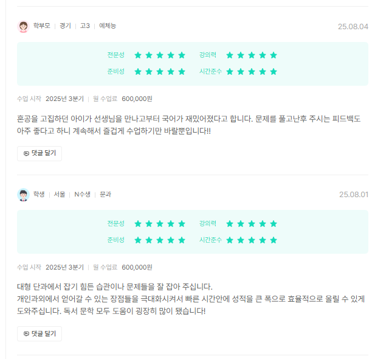The image size is (389, 359).
Task: Click the N수생 tag in student review
Action: click(82, 195)
